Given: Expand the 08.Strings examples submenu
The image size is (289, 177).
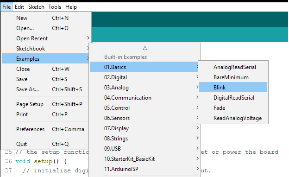Looking at the screenshot, I should click(x=144, y=138).
